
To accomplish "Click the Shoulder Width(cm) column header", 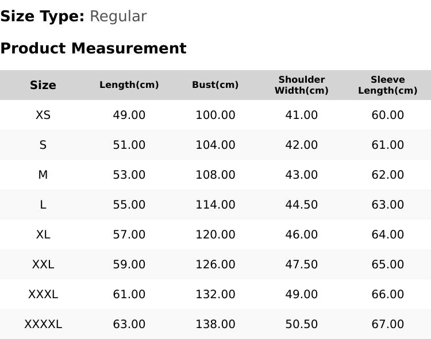I will pyautogui.click(x=302, y=85).
